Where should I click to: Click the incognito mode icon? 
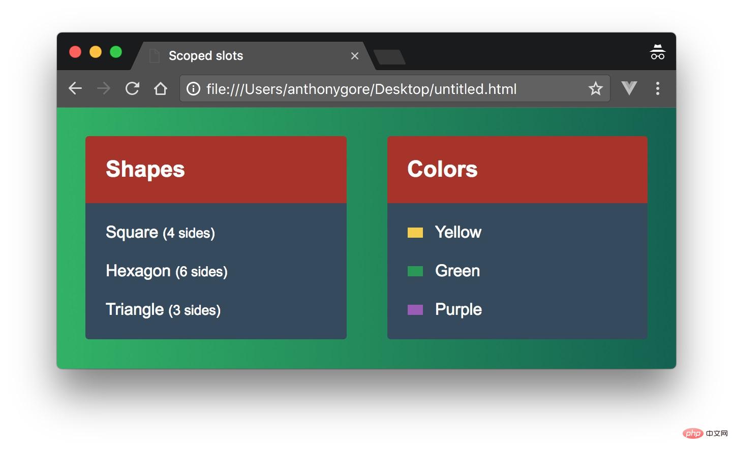coord(657,52)
